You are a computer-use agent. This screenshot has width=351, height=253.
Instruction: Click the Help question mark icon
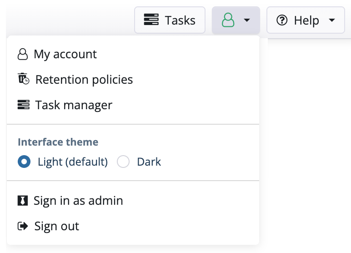pos(282,20)
